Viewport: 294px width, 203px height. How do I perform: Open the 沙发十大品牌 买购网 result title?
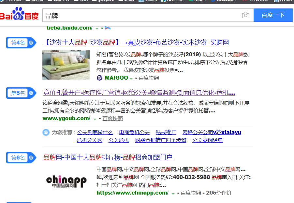click(136, 42)
